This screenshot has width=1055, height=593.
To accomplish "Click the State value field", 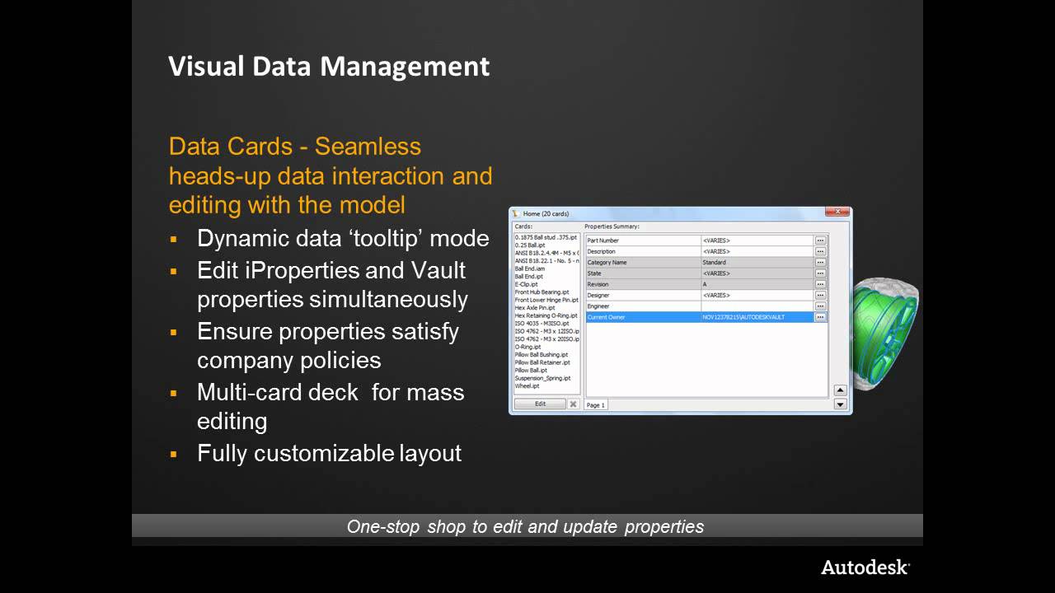I will pyautogui.click(x=757, y=273).
